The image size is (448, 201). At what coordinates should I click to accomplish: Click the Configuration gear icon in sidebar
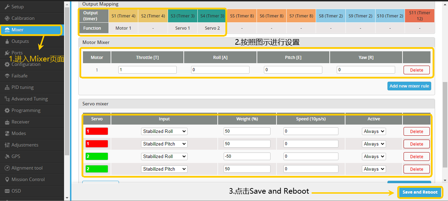point(7,64)
